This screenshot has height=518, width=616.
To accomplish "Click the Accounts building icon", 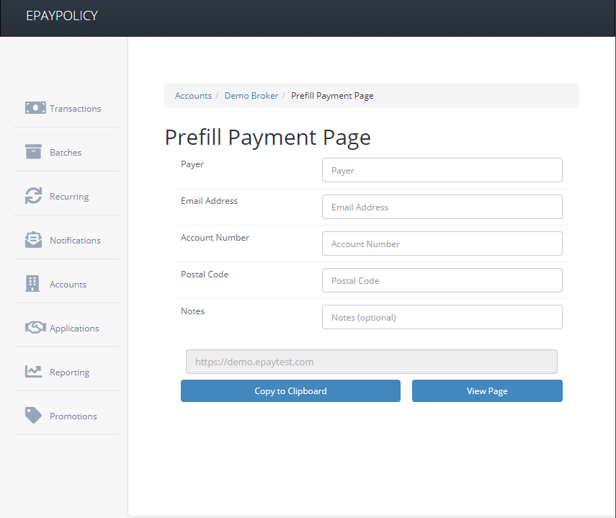I will pyautogui.click(x=32, y=284).
